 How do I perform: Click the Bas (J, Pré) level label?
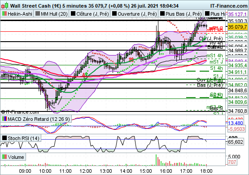[x=210, y=85]
